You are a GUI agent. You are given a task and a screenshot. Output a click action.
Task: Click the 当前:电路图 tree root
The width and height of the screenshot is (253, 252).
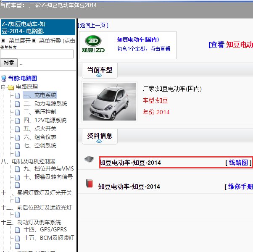22,78
